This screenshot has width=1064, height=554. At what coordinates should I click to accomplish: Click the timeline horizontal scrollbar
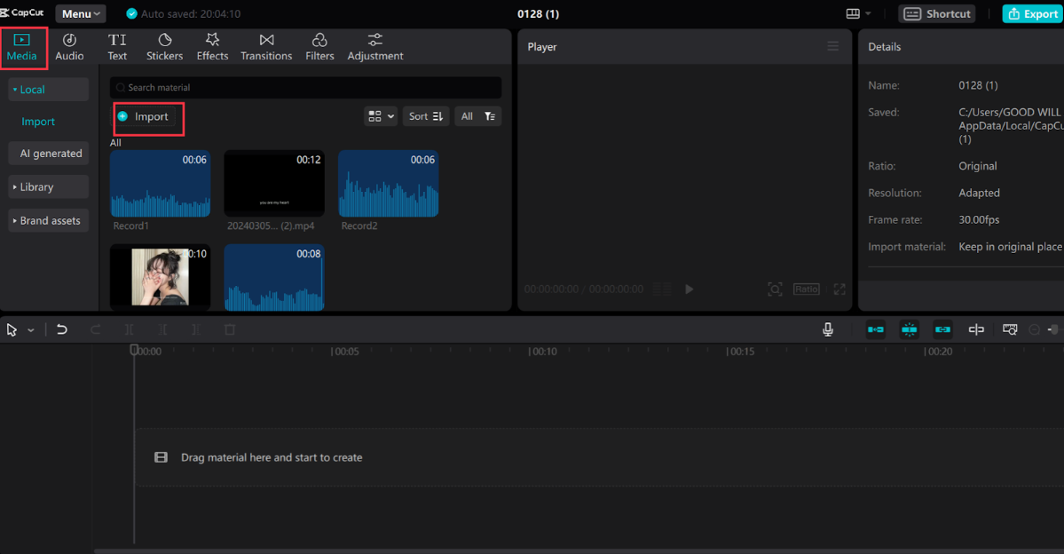point(578,551)
